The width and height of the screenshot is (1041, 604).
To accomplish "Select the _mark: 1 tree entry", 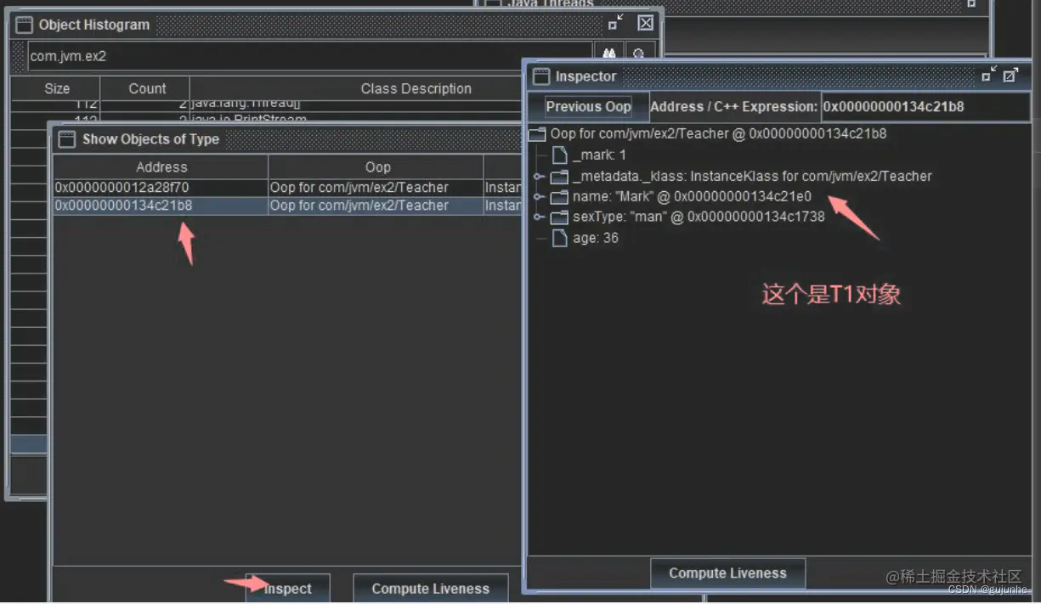I will tap(599, 155).
